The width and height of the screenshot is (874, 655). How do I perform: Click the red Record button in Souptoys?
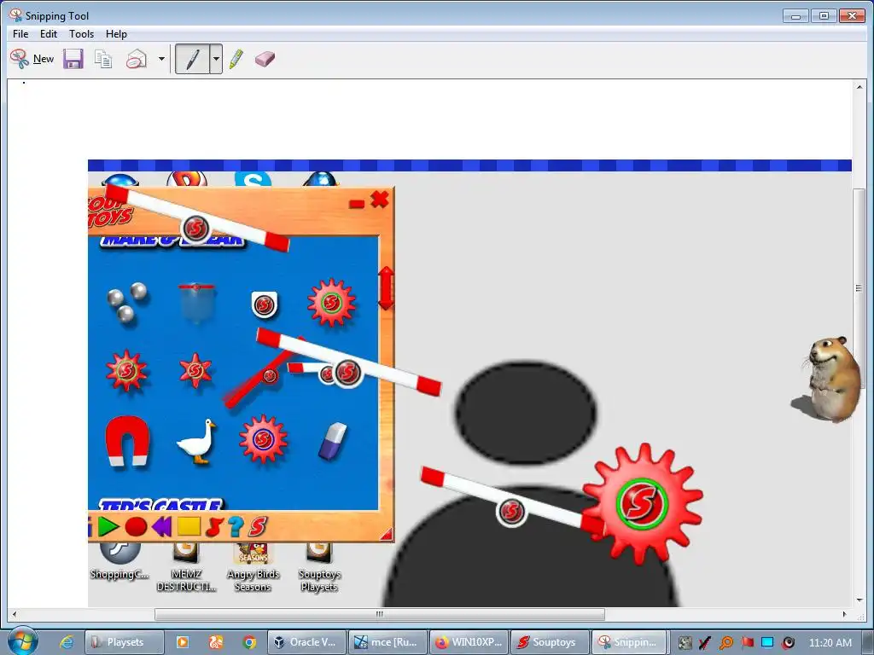point(136,526)
